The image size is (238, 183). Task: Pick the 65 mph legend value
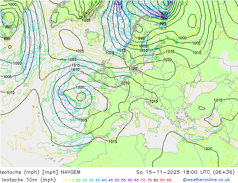point(136,180)
